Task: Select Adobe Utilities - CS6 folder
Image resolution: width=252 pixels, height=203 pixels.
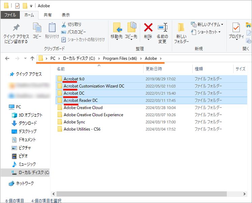Action: point(151,129)
